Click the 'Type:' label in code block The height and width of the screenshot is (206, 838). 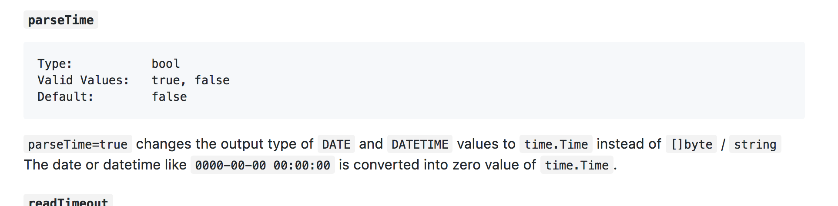[55, 64]
